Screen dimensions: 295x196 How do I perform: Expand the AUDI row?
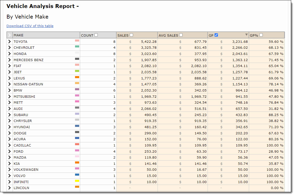[x=9, y=109]
